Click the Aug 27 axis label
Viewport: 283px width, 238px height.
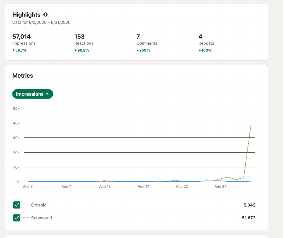click(220, 186)
